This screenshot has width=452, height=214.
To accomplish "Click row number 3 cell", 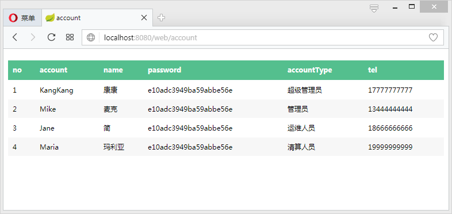I will click(x=15, y=128).
